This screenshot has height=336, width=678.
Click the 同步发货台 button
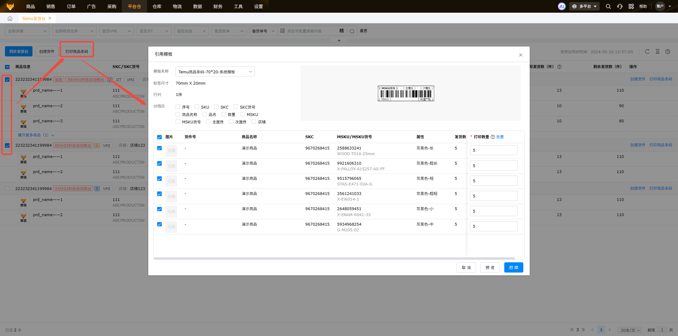tap(19, 51)
